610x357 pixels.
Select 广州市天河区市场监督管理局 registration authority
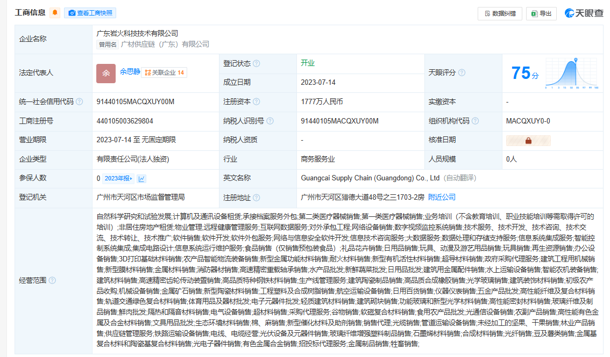point(140,197)
